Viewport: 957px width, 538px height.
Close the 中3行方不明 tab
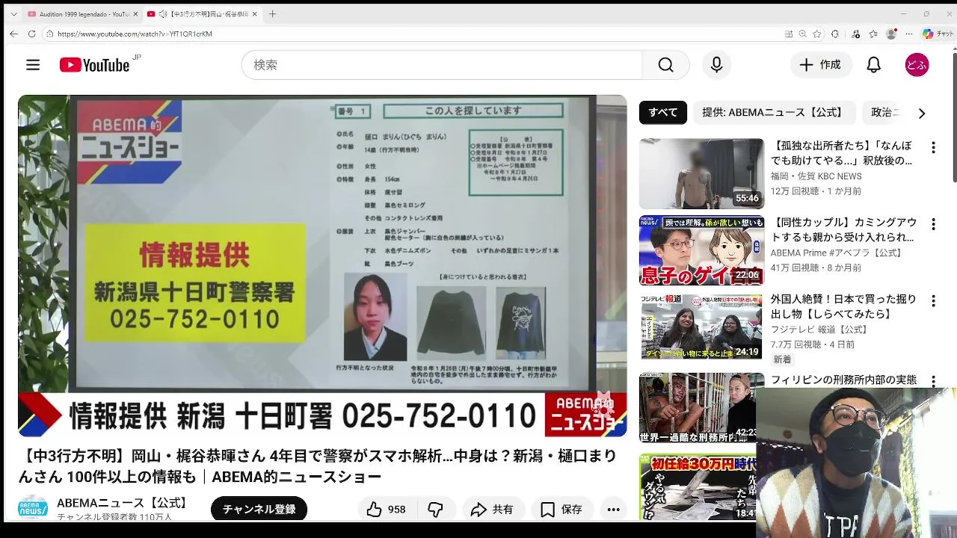[x=254, y=14]
